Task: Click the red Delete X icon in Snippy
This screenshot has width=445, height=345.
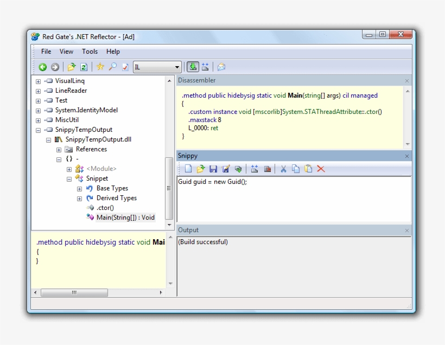Action: point(321,169)
